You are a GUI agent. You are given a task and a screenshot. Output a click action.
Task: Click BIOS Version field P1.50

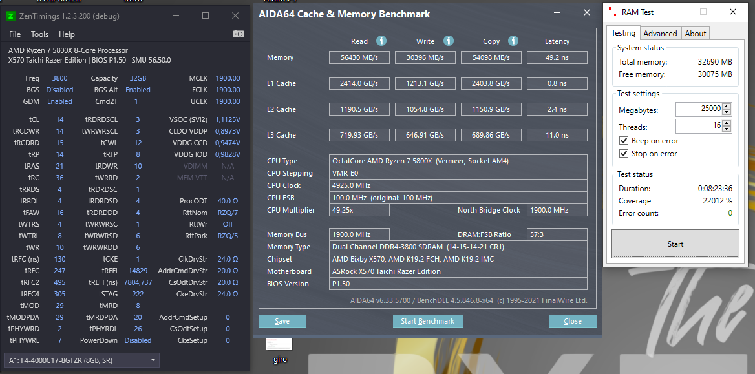[458, 284]
